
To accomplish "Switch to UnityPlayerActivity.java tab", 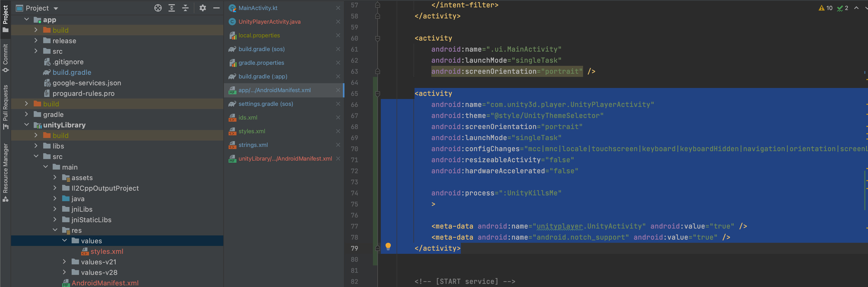I will coord(269,22).
